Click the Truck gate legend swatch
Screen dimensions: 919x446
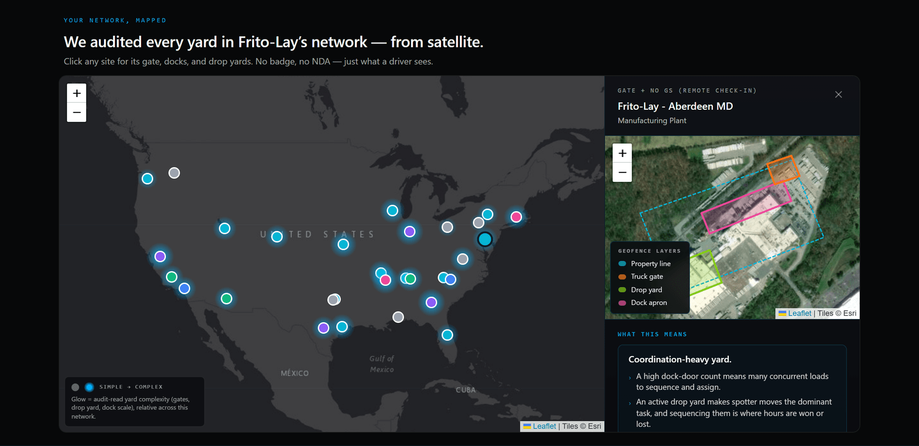622,277
